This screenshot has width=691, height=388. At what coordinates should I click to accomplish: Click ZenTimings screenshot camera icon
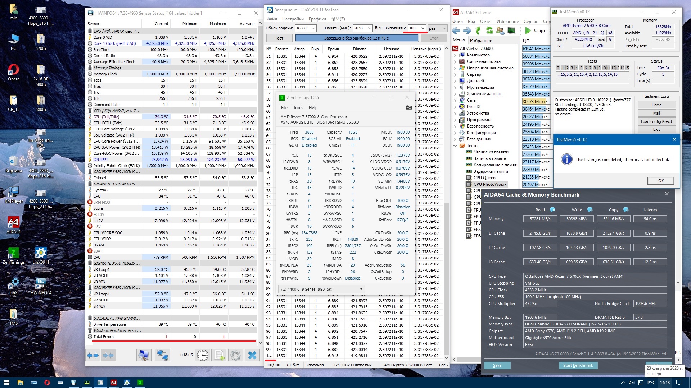[x=408, y=107]
